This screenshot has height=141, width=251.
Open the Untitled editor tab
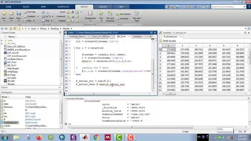138,36
